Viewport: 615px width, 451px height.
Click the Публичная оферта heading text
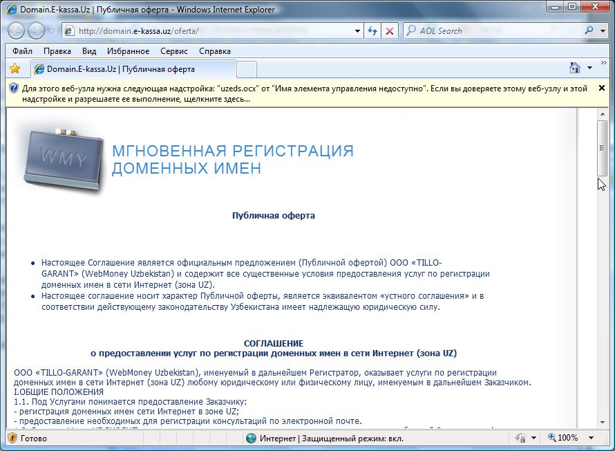click(x=274, y=216)
